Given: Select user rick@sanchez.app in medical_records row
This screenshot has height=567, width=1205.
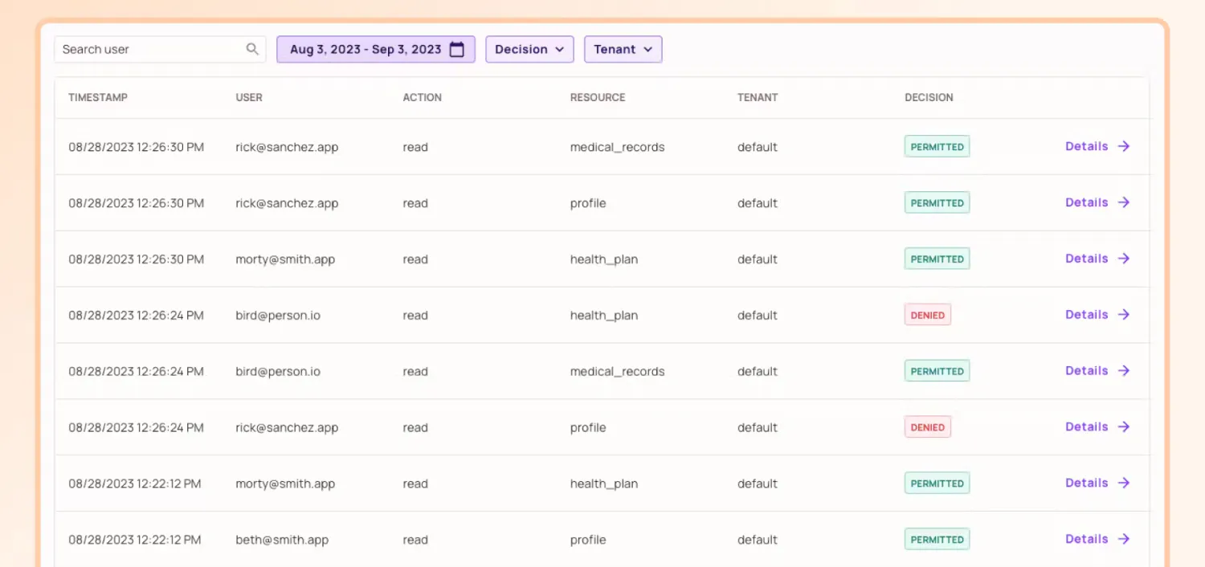Looking at the screenshot, I should 287,147.
